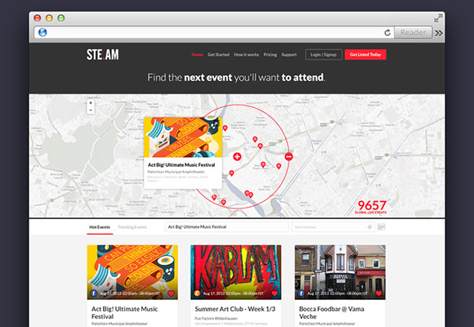Image resolution: width=474 pixels, height=327 pixels.
Task: Like the Act Big! event with heart
Action: click(x=171, y=293)
